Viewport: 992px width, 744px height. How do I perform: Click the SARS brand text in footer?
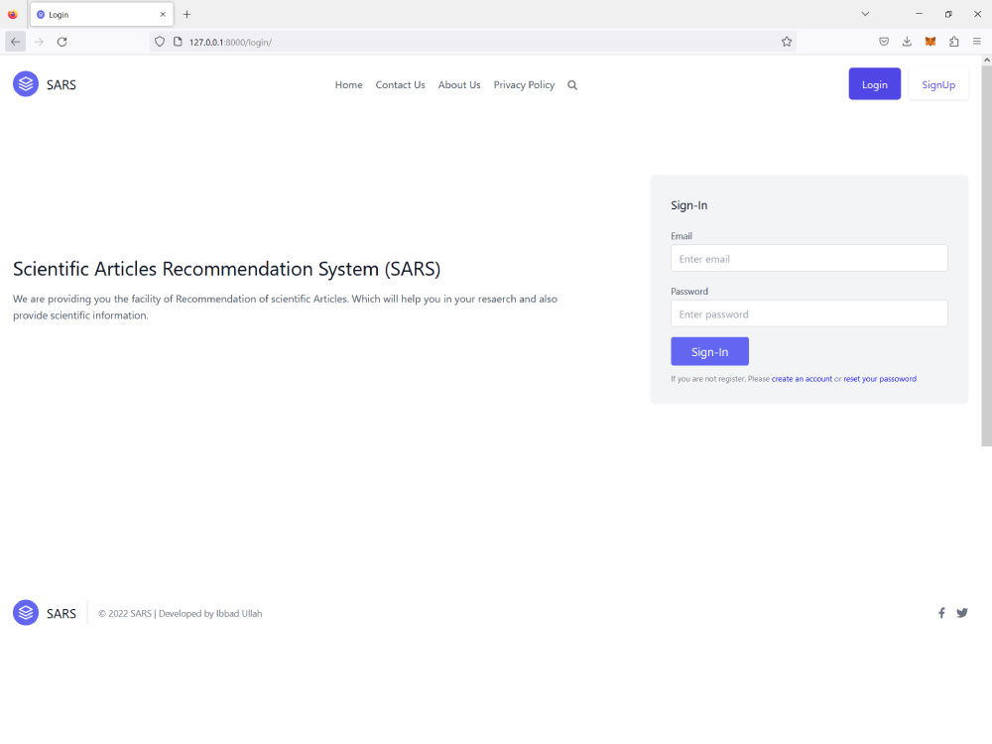(x=62, y=614)
